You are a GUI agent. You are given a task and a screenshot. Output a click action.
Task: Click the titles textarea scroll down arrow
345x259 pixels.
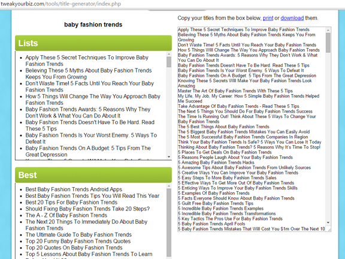point(328,222)
